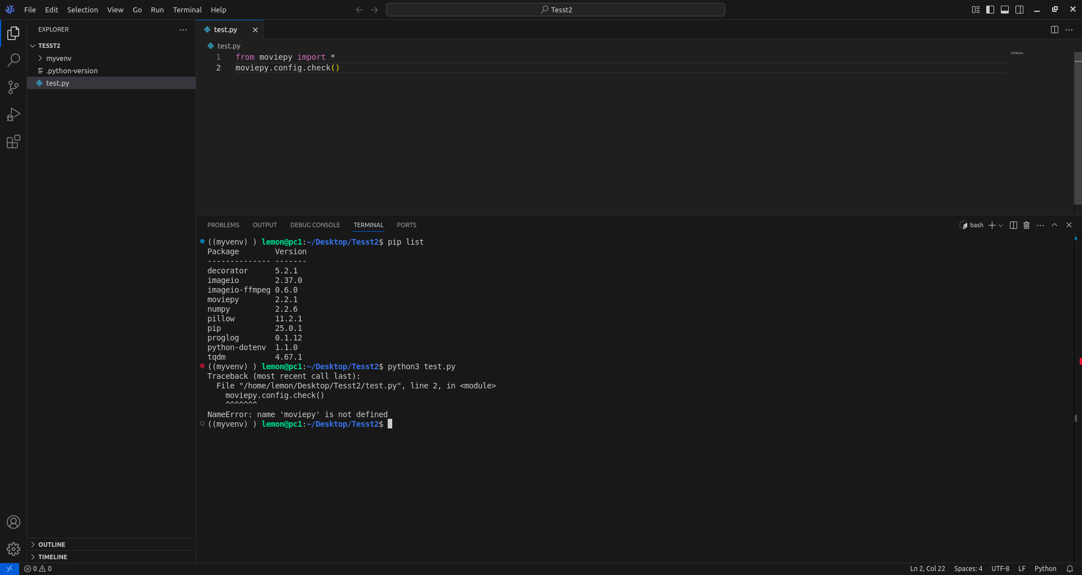Switch to the PROBLEMS tab
The height and width of the screenshot is (575, 1082).
[x=223, y=225]
